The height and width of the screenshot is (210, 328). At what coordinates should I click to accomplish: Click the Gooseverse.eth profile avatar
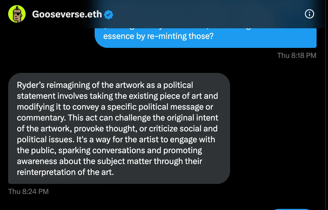(17, 14)
